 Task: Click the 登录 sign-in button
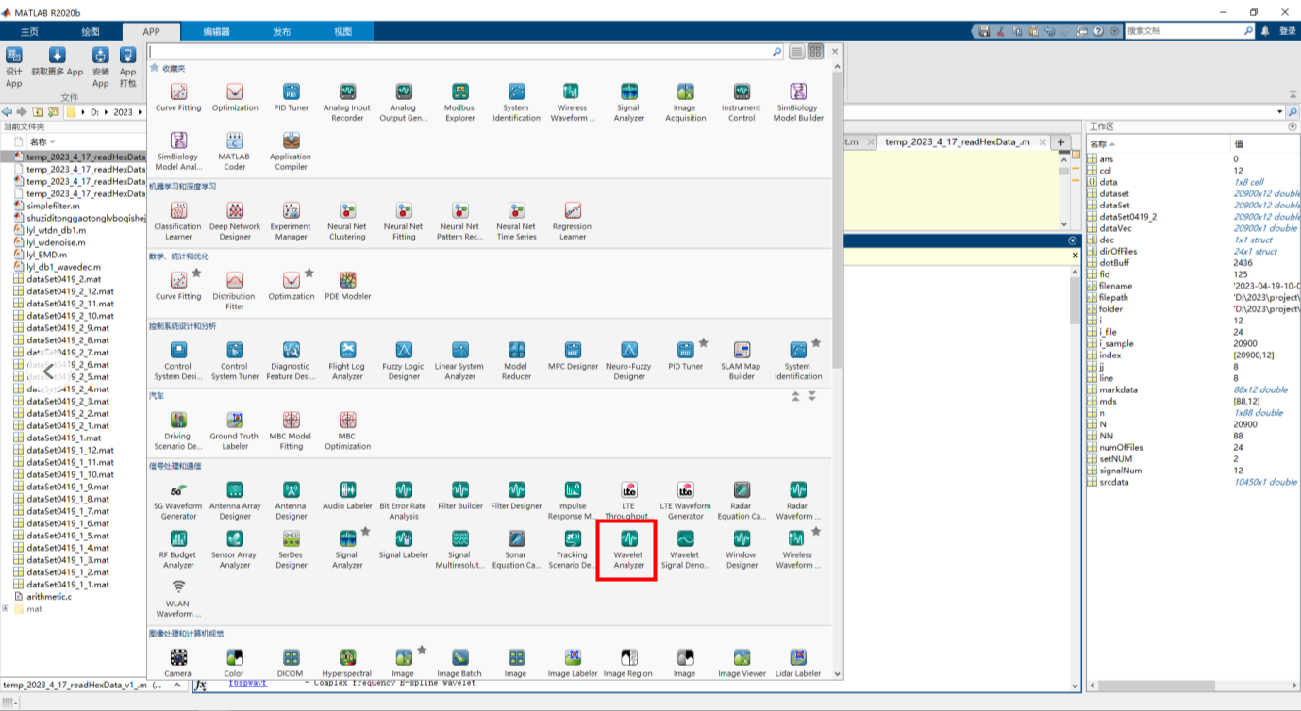tap(1288, 31)
